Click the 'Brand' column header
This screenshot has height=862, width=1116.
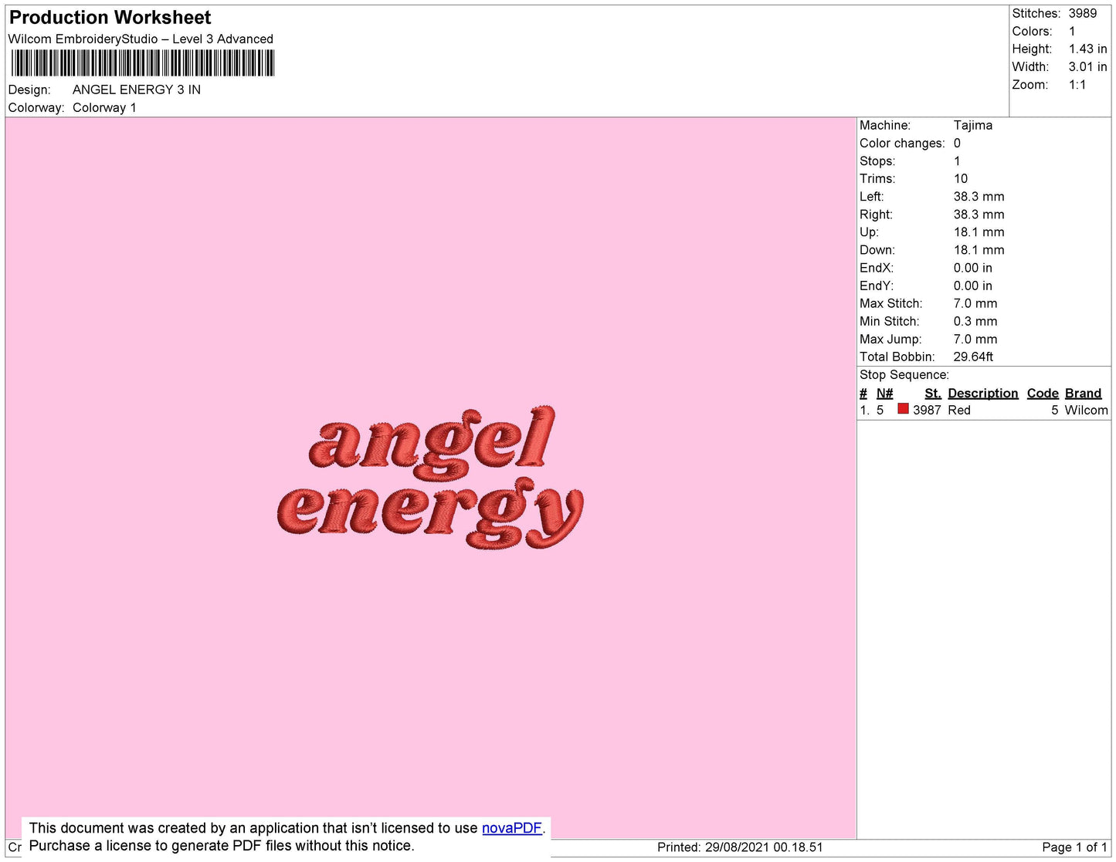tap(1084, 394)
